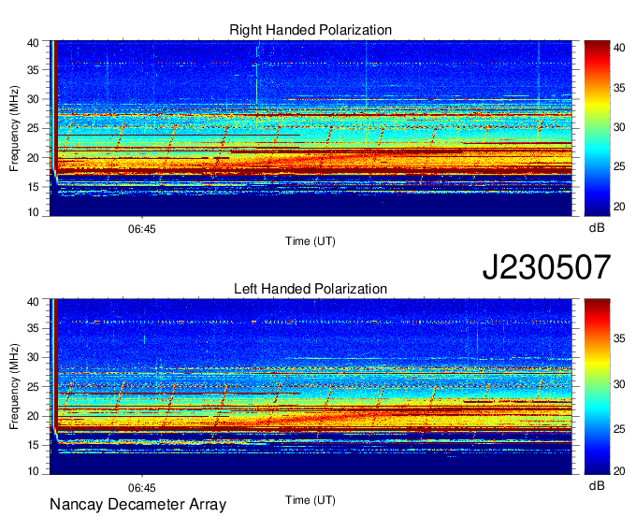The image size is (636, 516).
Task: Click the top plot's color bar
Action: (597, 128)
